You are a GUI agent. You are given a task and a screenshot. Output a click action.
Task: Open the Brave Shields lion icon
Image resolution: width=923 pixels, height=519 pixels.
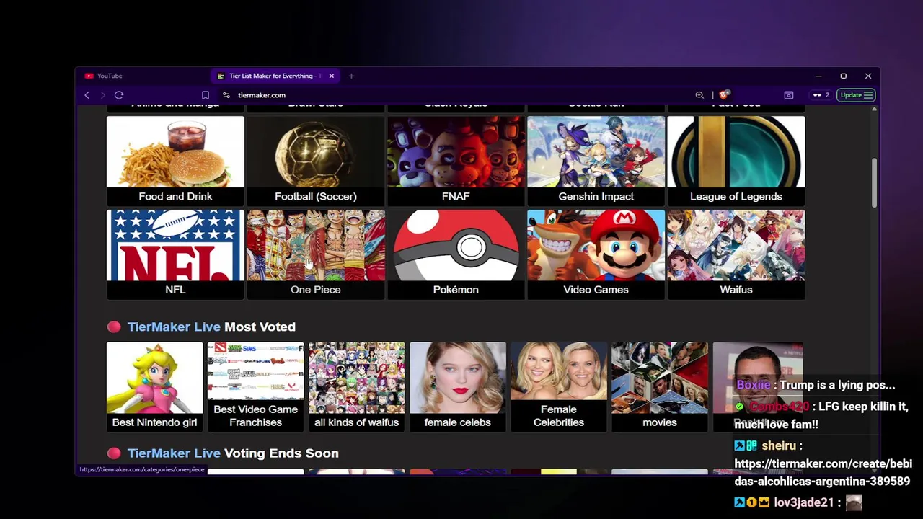point(725,94)
